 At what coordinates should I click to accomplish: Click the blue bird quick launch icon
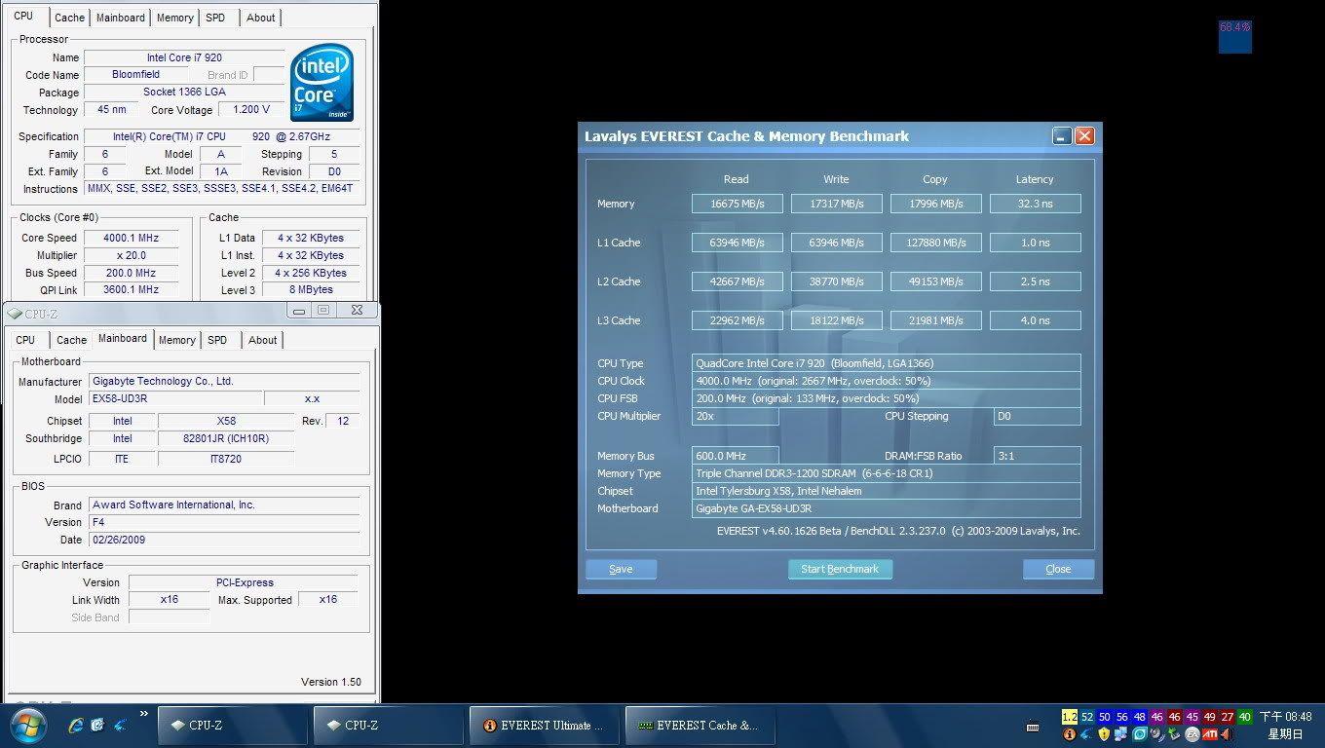click(x=120, y=725)
